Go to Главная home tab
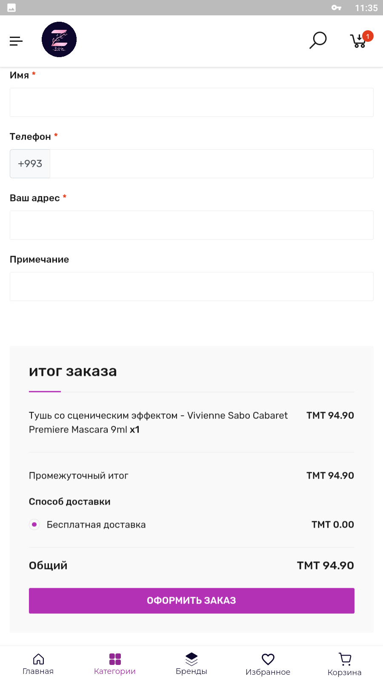383x682 pixels. pyautogui.click(x=38, y=664)
